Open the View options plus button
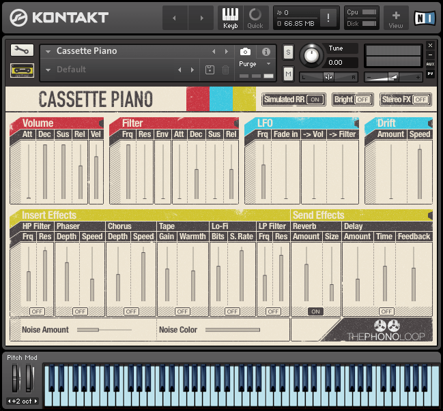 (396, 18)
